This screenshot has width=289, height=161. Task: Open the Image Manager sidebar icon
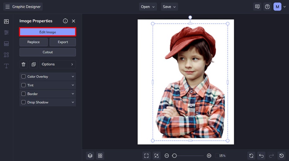pos(6,21)
